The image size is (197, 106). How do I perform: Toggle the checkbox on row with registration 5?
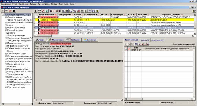coord(39,25)
